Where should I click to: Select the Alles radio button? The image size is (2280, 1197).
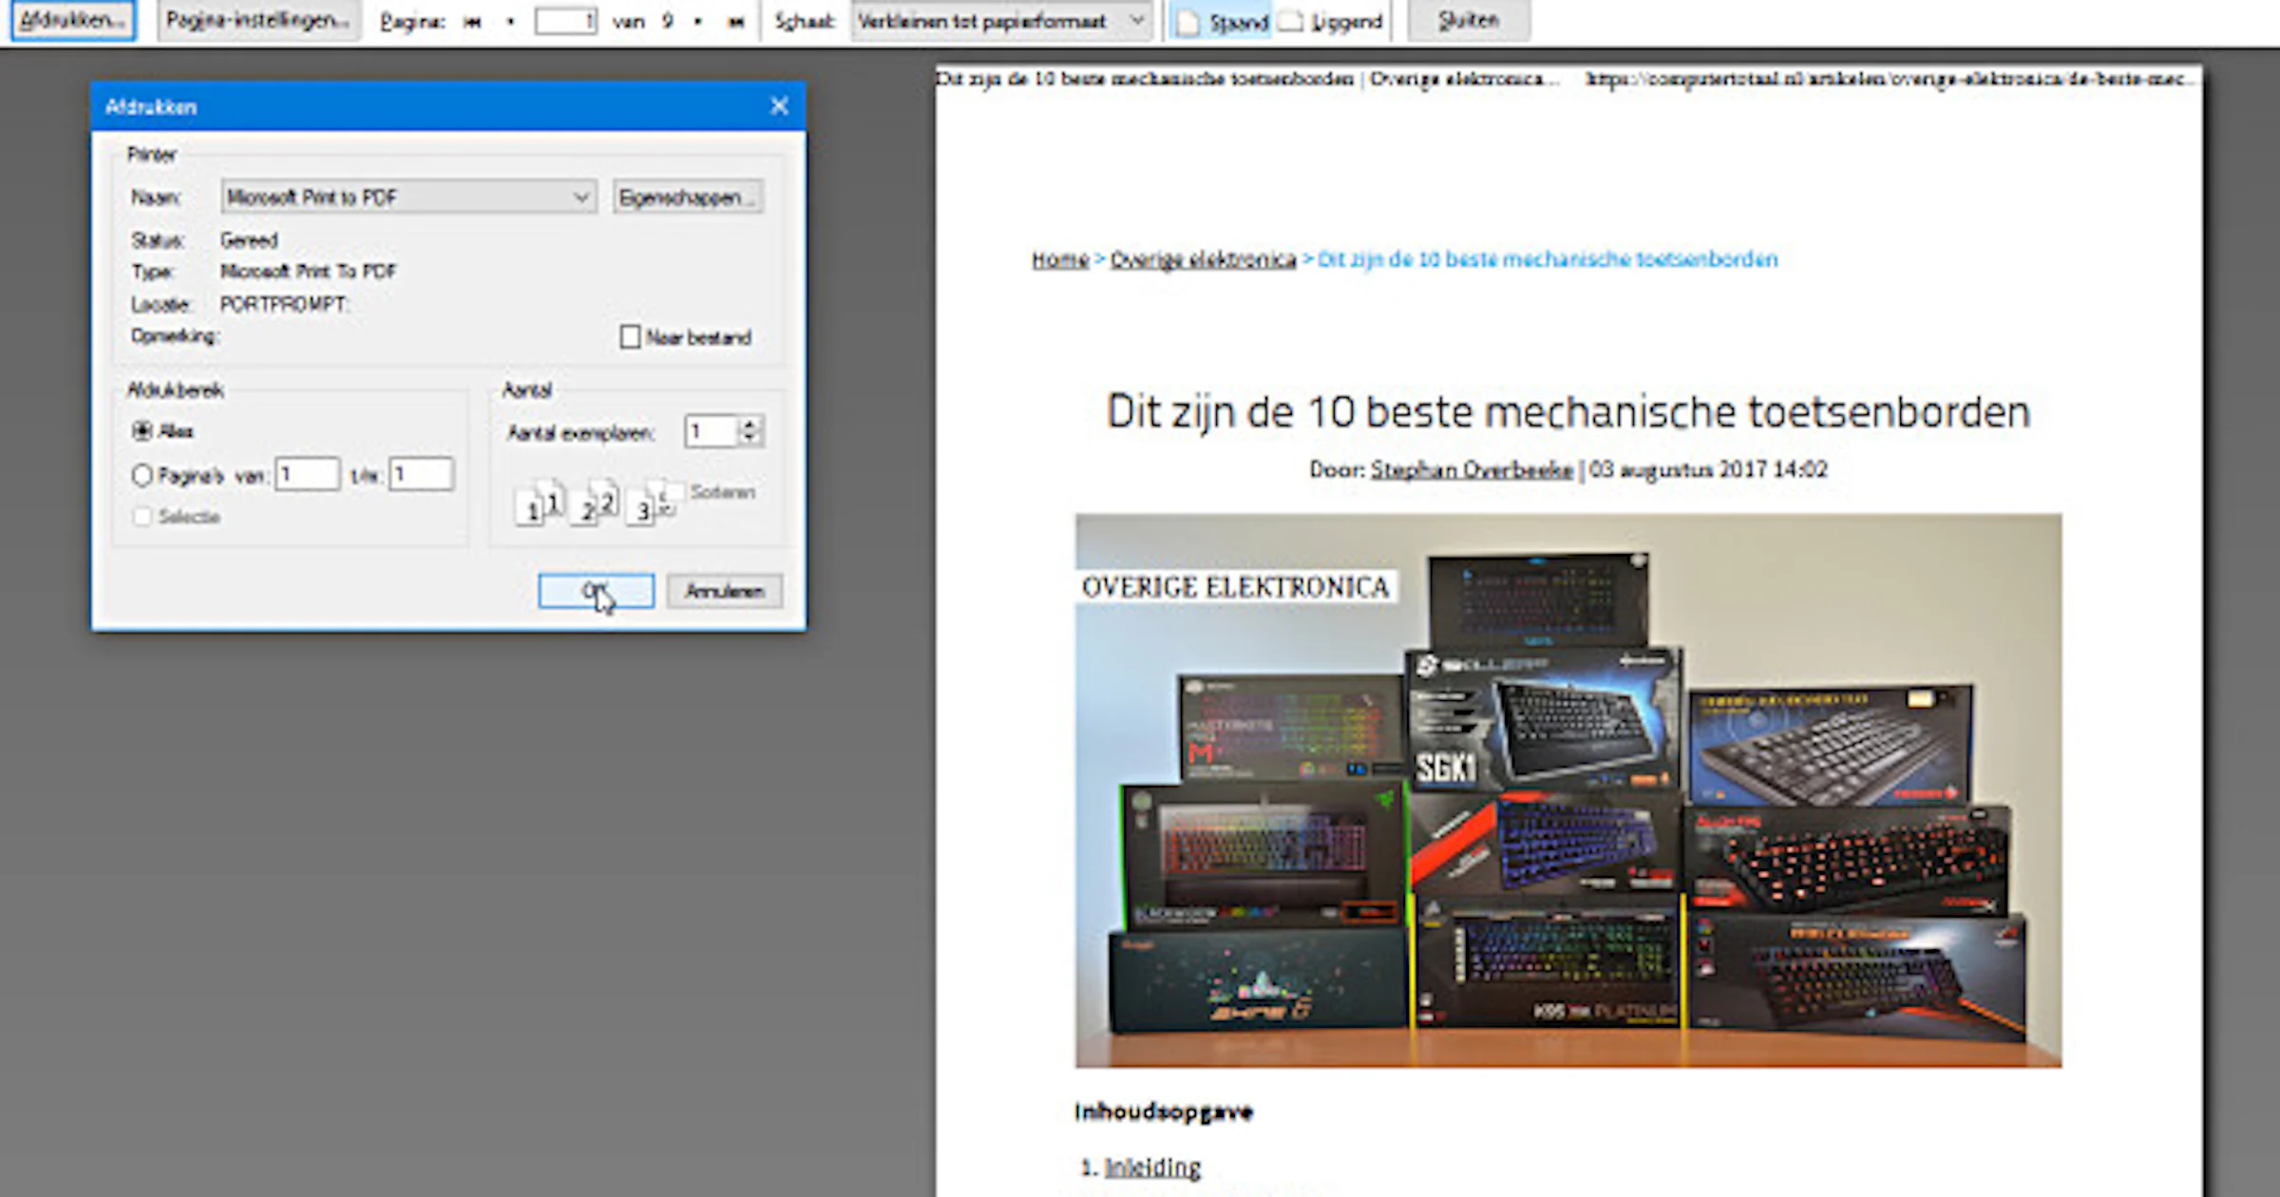(142, 431)
